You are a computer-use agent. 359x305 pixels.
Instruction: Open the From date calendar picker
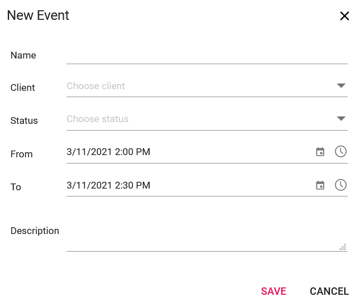pos(320,152)
